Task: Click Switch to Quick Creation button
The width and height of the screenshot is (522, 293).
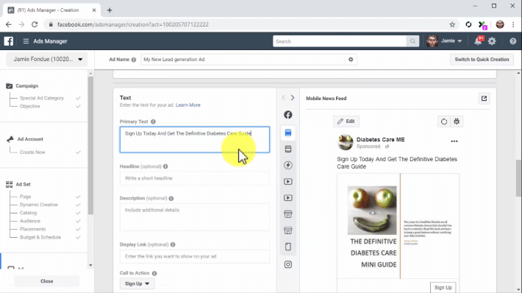Action: pos(482,60)
